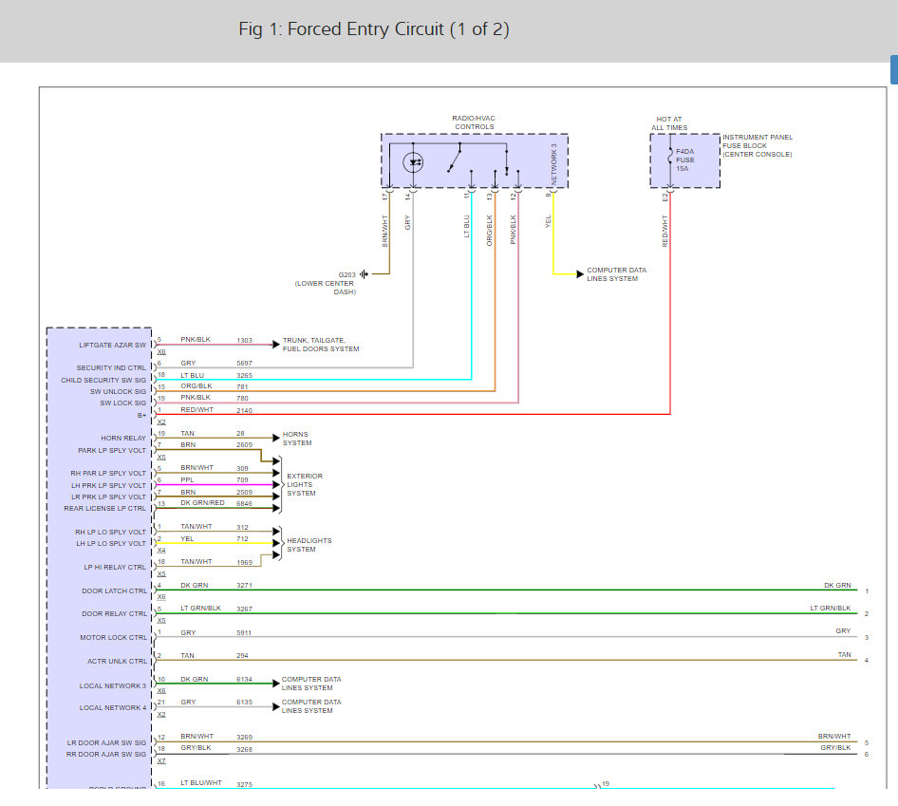
Task: Select the LR DOOR AJAR SW SIG label
Action: coord(106,742)
